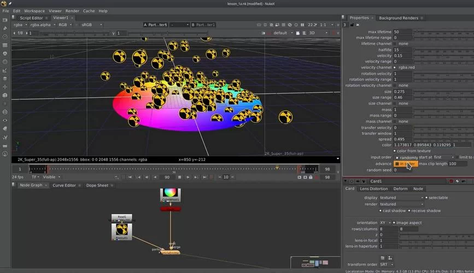Screen dimensions: 474x273
Task: Open the 3D view mode dropdown
Action: (x=318, y=33)
